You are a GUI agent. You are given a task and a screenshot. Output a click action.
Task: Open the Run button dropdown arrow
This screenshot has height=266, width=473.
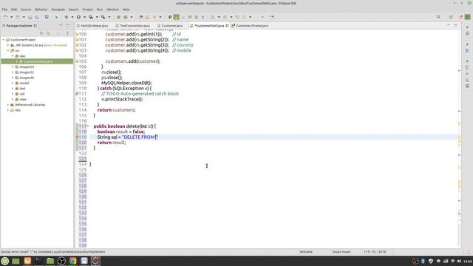(x=84, y=17)
